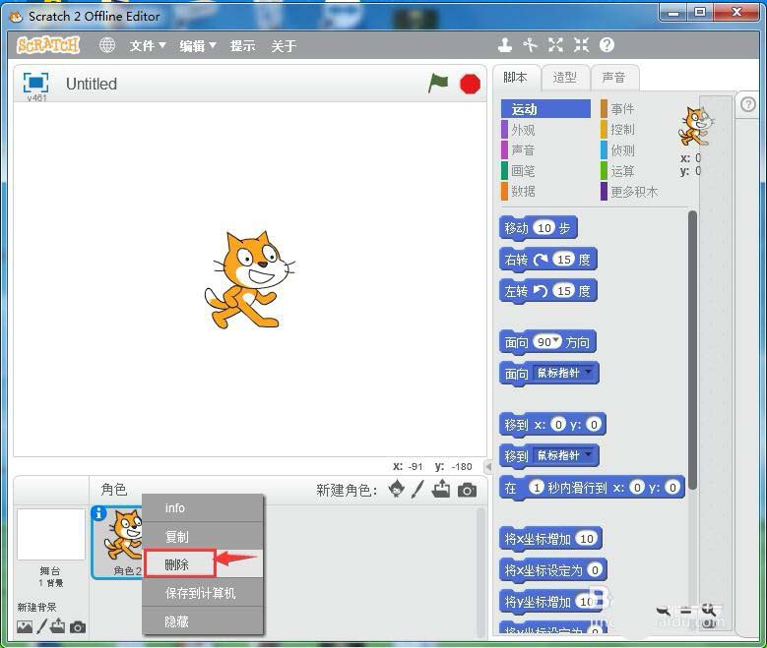The height and width of the screenshot is (648, 767).
Task: Choose new sprite from library
Action: [x=397, y=488]
